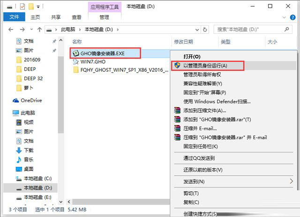This screenshot has width=300, height=217.
Task: Click the FQHY_GHOST_WIN7 folder icon
Action: [76, 70]
